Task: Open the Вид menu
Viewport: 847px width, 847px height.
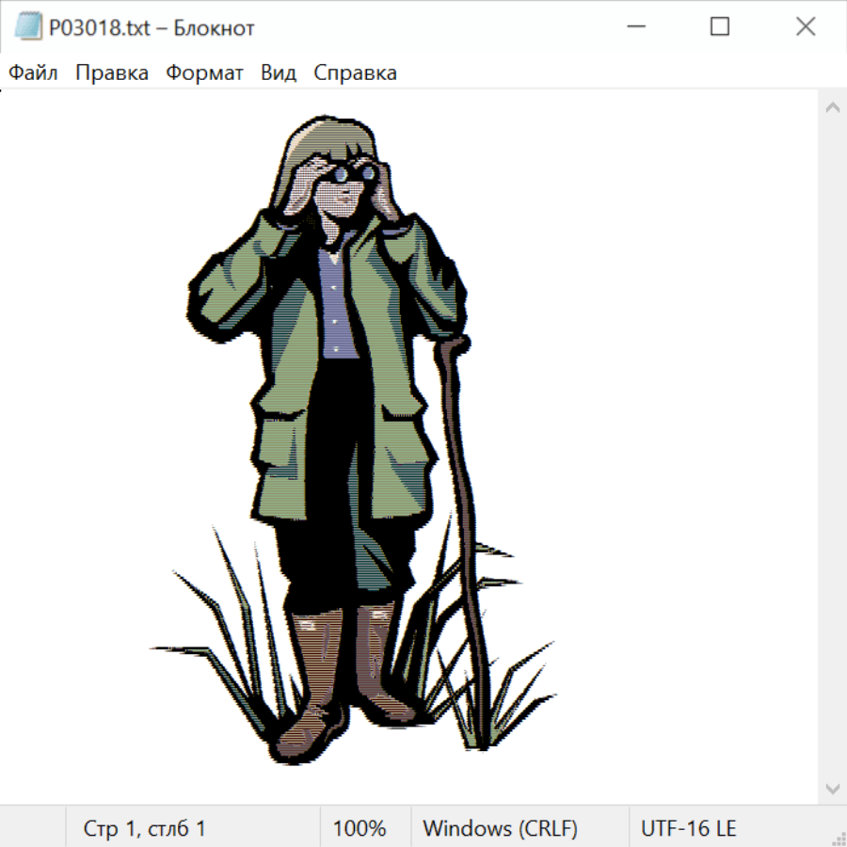Action: click(279, 73)
